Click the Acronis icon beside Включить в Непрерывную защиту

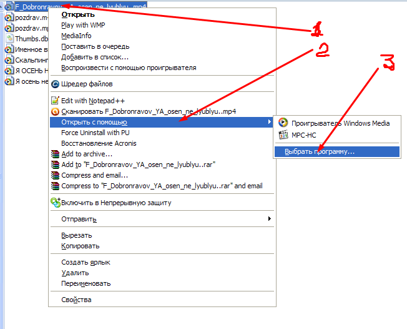tap(55, 202)
